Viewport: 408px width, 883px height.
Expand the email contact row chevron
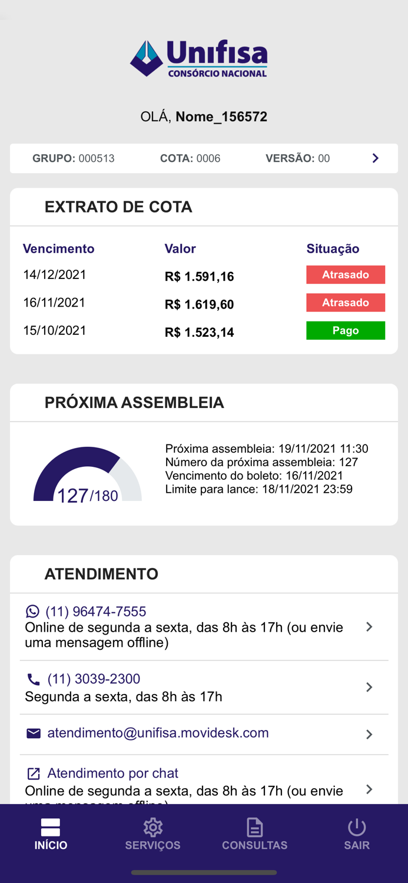369,734
